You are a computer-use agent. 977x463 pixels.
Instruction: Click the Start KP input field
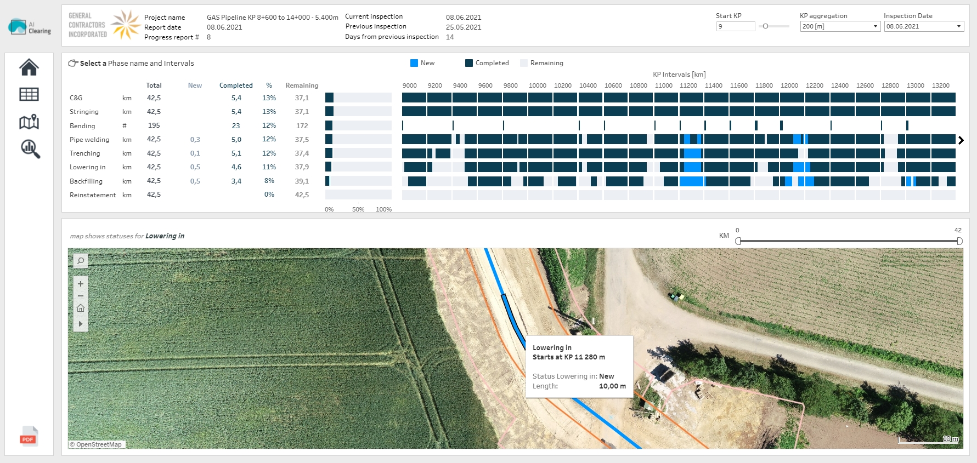(x=735, y=26)
